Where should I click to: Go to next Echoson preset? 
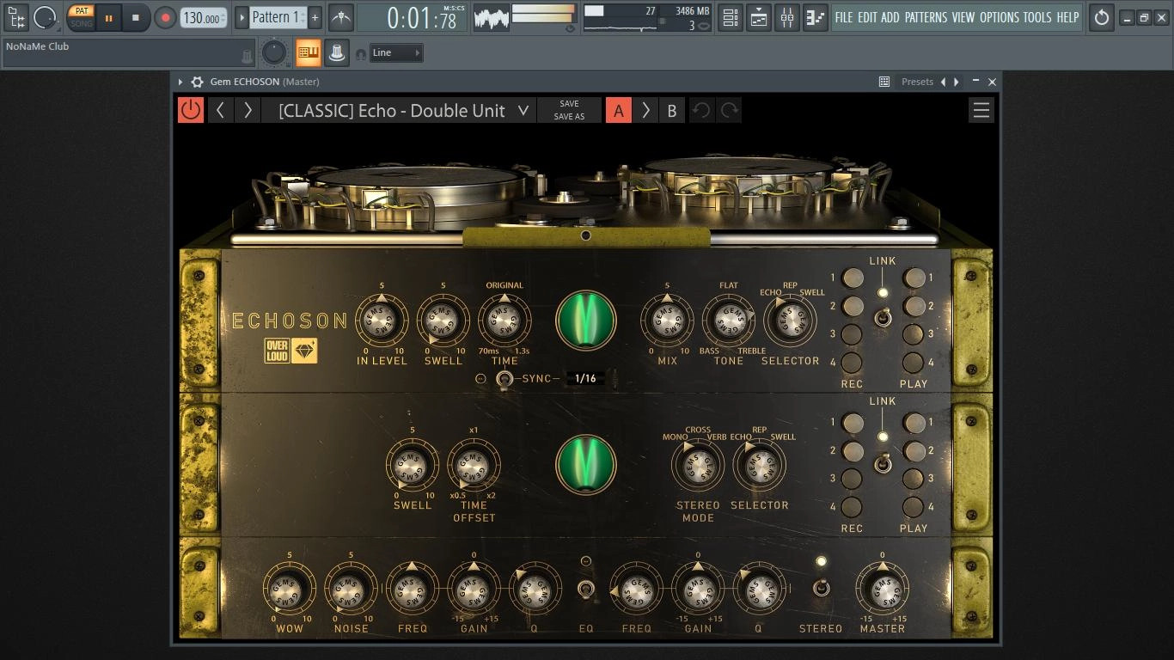[x=248, y=110]
